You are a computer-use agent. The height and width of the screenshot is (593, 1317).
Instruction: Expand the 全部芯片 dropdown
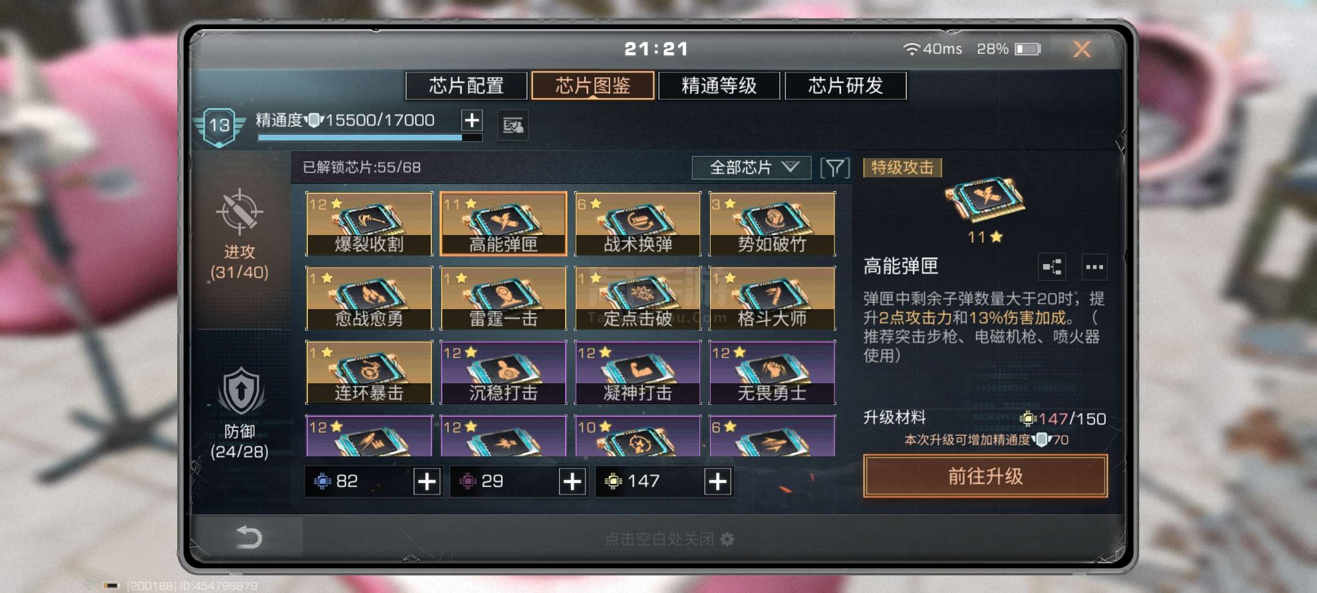751,167
